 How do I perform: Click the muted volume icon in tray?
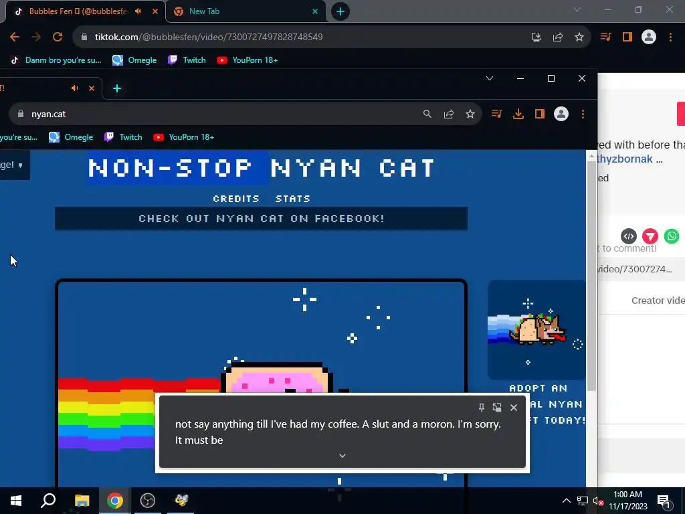[598, 501]
